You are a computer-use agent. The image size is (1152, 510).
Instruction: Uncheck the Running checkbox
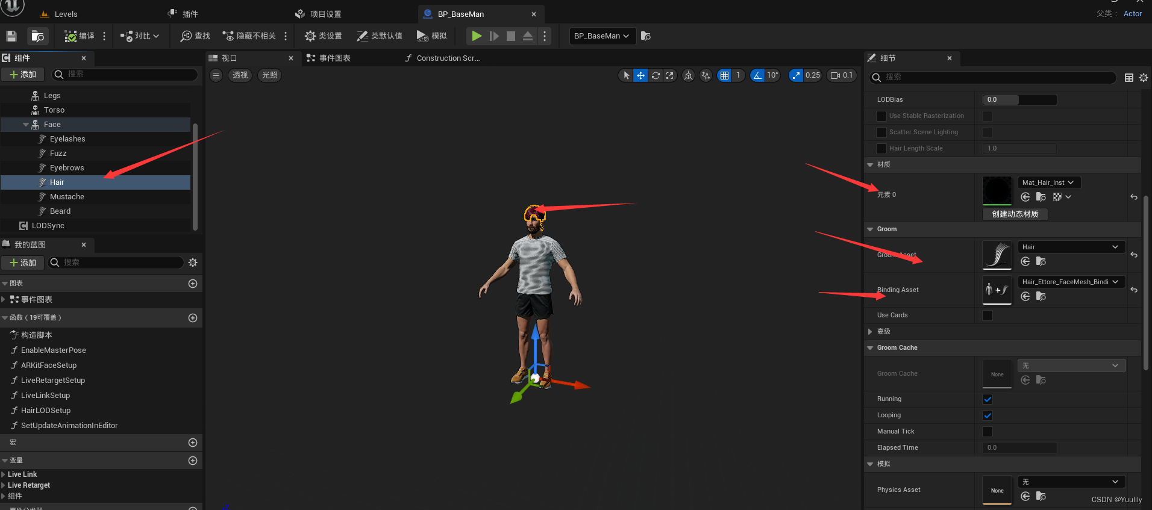(988, 399)
